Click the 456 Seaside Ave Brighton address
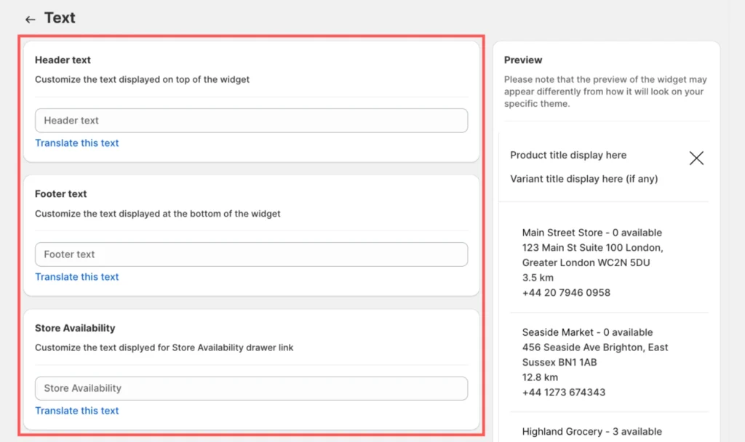The width and height of the screenshot is (745, 442). [x=595, y=347]
